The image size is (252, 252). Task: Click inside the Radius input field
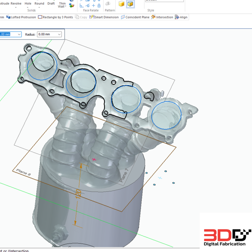tap(46, 34)
